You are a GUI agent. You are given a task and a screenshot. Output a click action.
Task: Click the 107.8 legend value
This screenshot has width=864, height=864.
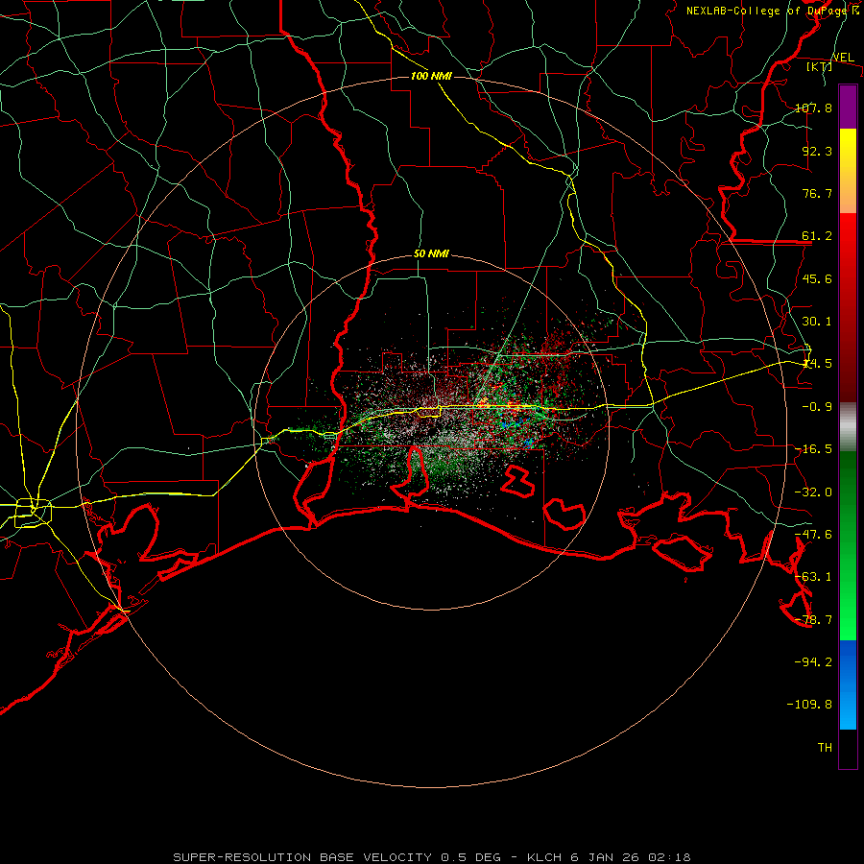click(x=813, y=108)
